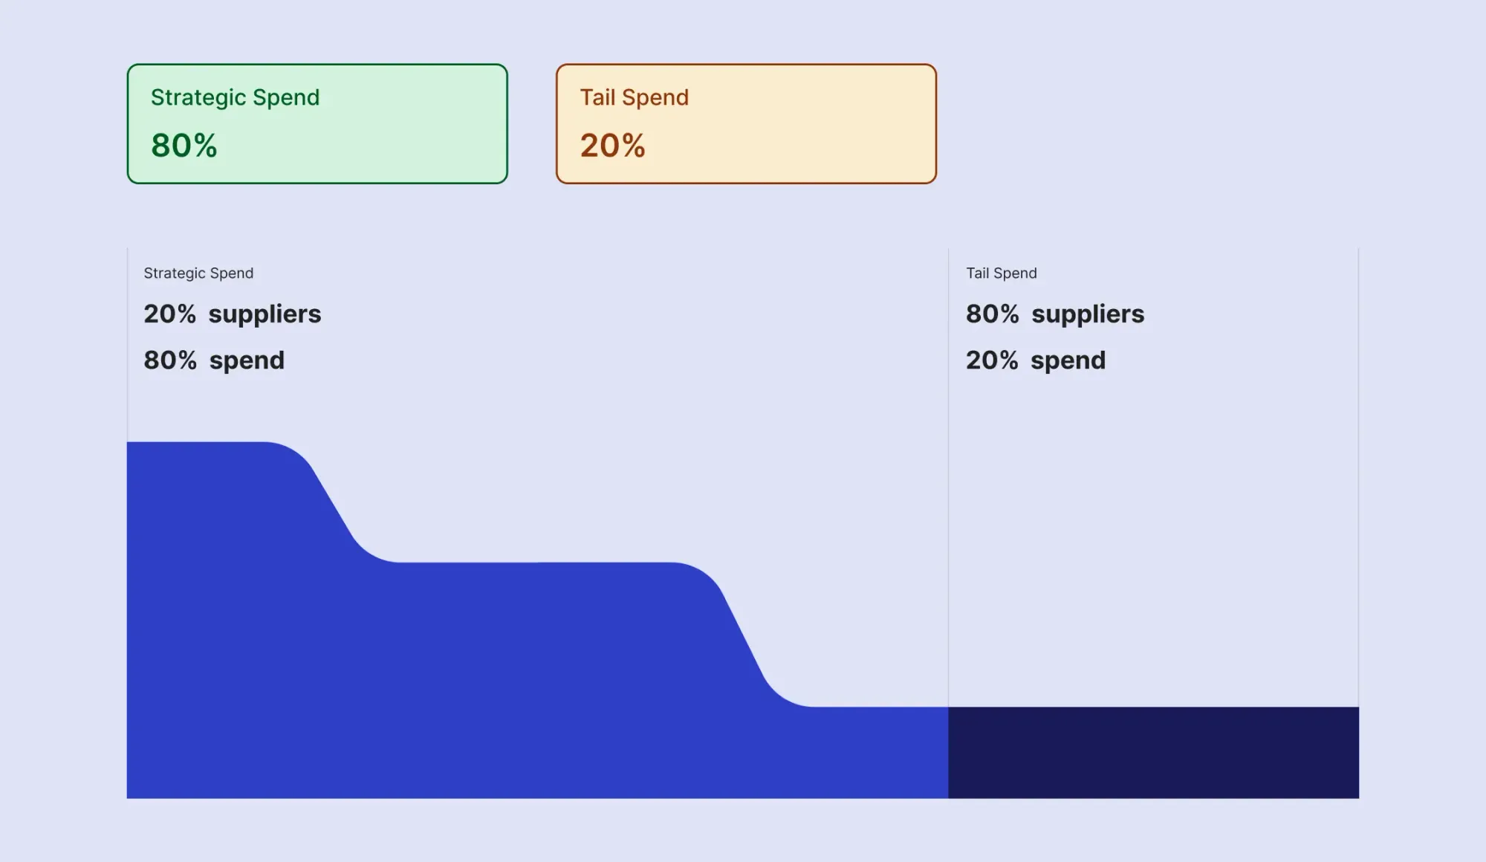Click the "80% suppliers" text

coord(1054,314)
